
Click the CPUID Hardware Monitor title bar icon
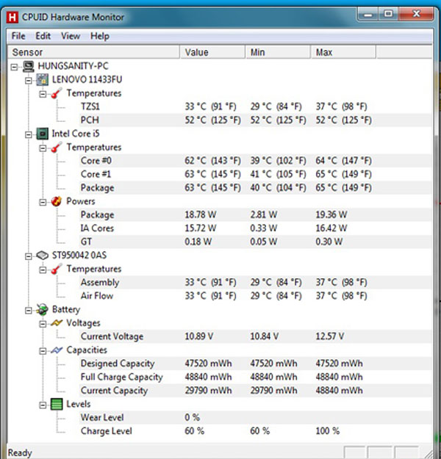tap(12, 18)
